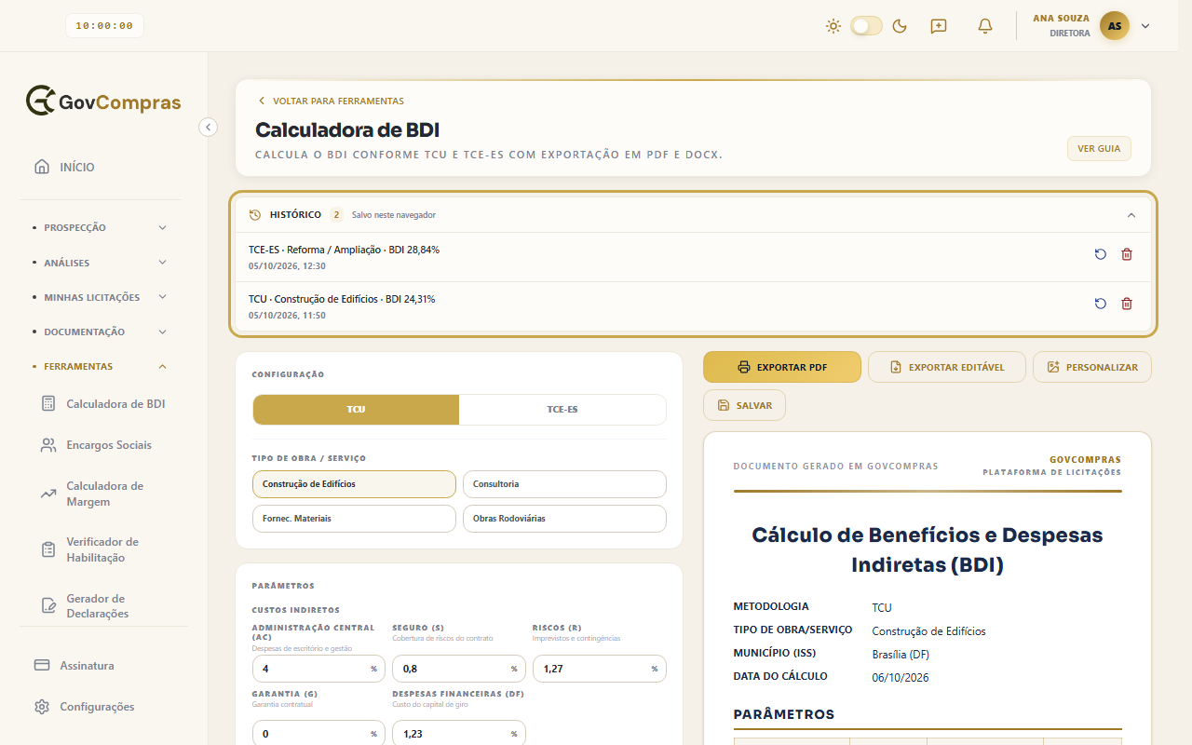Click Exportar PDF button

[782, 367]
